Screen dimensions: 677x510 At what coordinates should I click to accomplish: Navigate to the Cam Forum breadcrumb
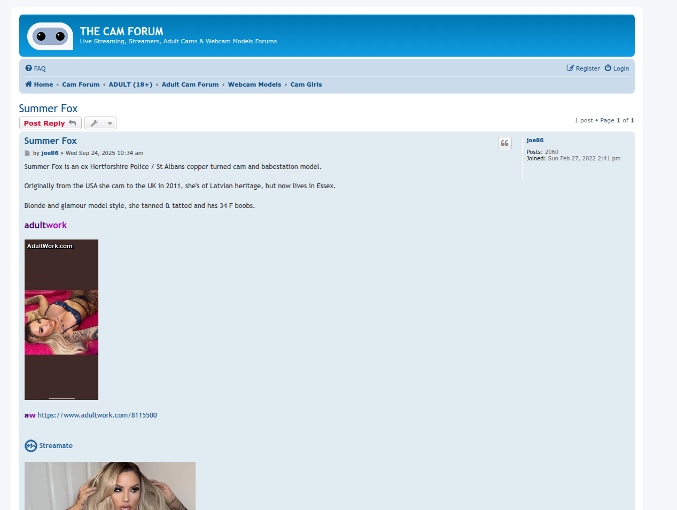pos(81,84)
